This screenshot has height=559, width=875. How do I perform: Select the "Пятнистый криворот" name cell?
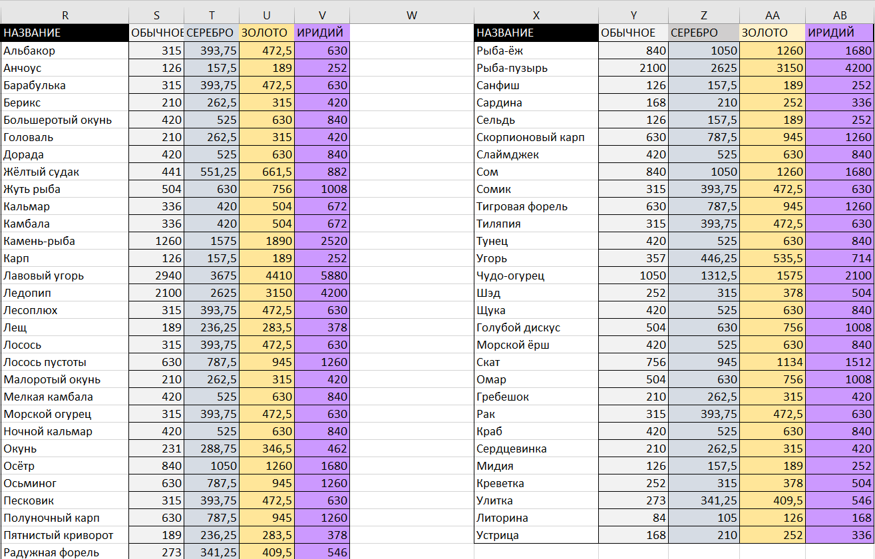click(65, 535)
